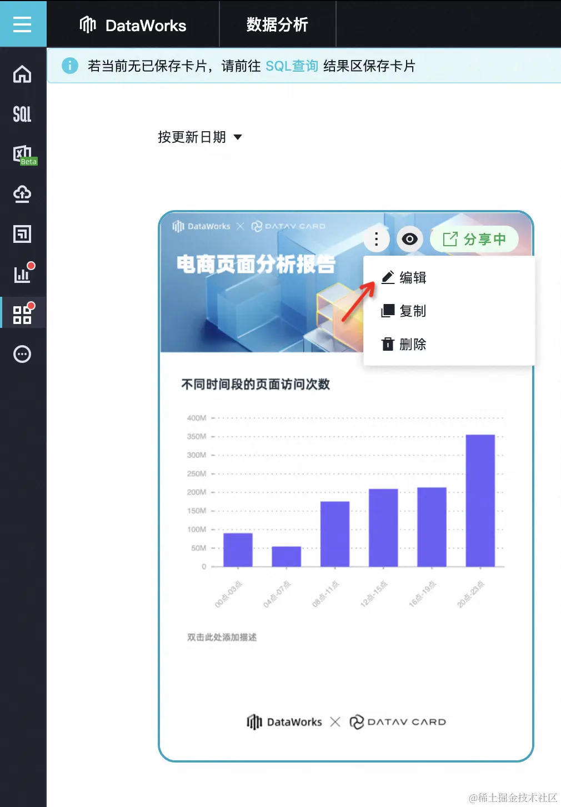
Task: Open the cards grid sidebar icon
Action: (23, 313)
